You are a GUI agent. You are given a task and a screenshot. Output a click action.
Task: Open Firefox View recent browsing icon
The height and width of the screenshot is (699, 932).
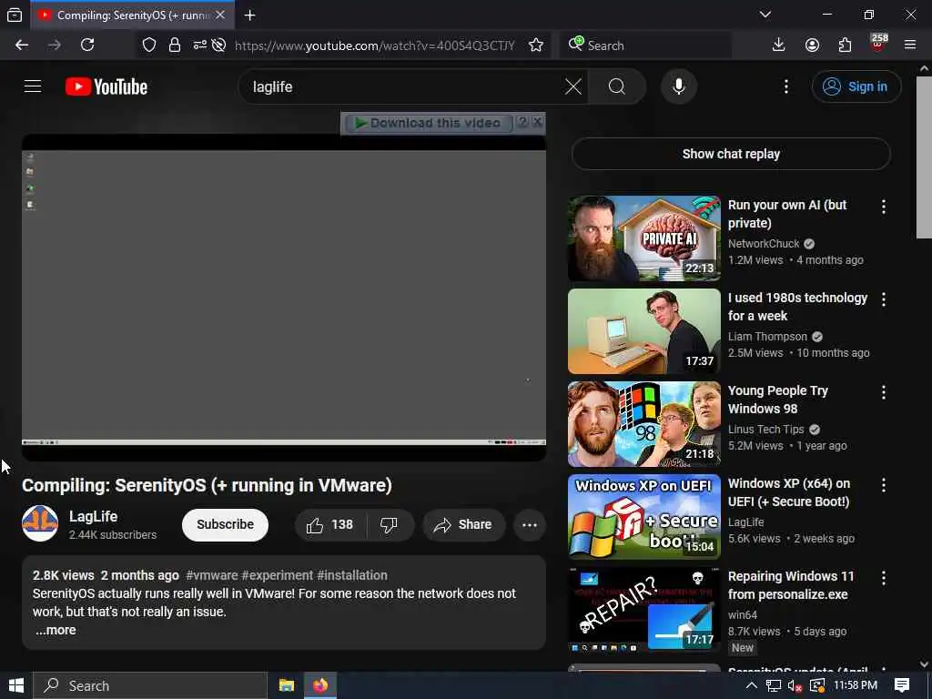(15, 15)
